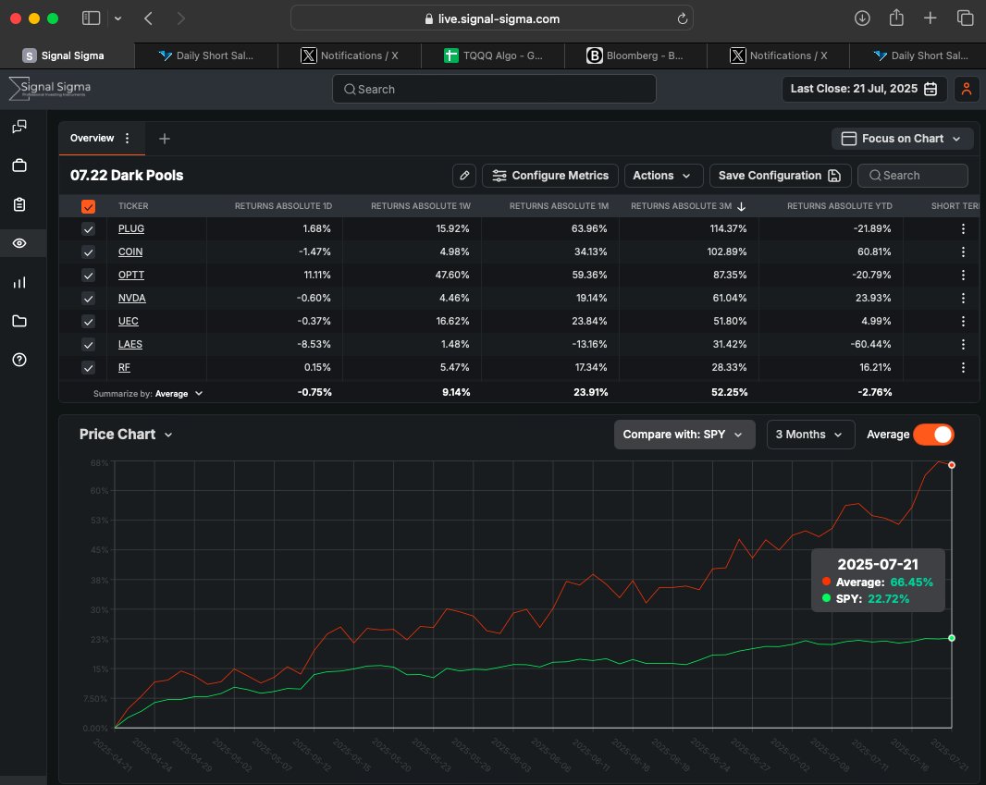Click the Signal Sigma logo
The image size is (986, 785).
click(50, 89)
